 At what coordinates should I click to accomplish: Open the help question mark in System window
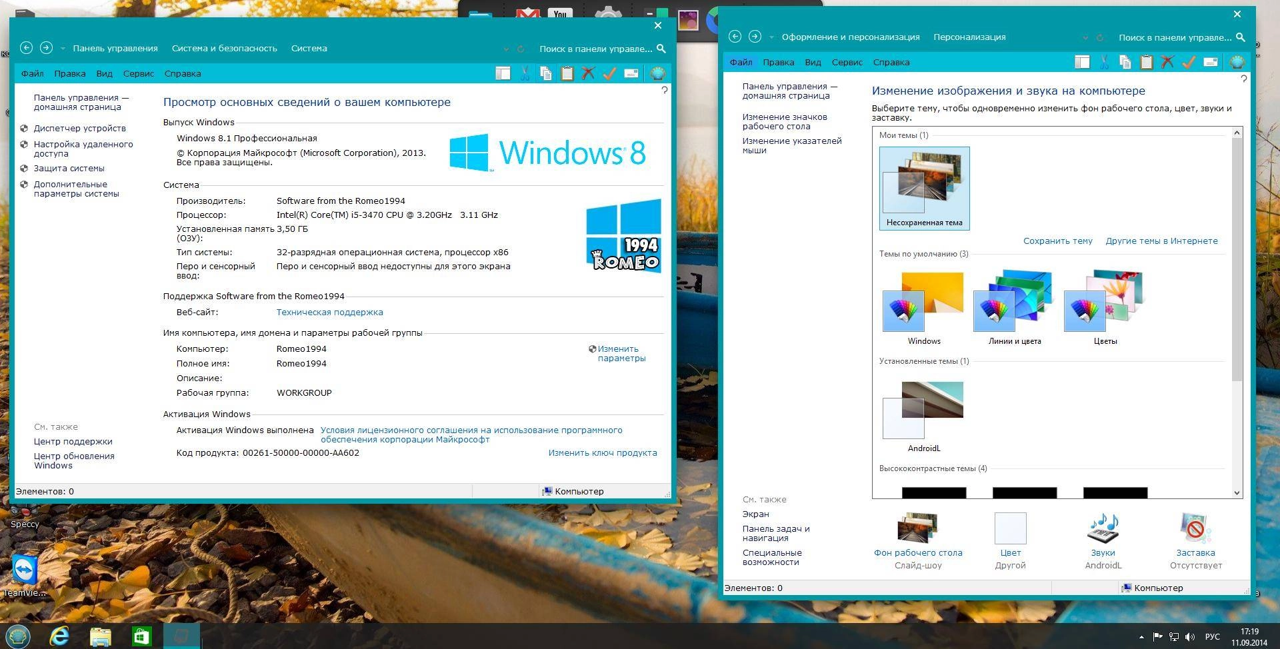(x=665, y=90)
